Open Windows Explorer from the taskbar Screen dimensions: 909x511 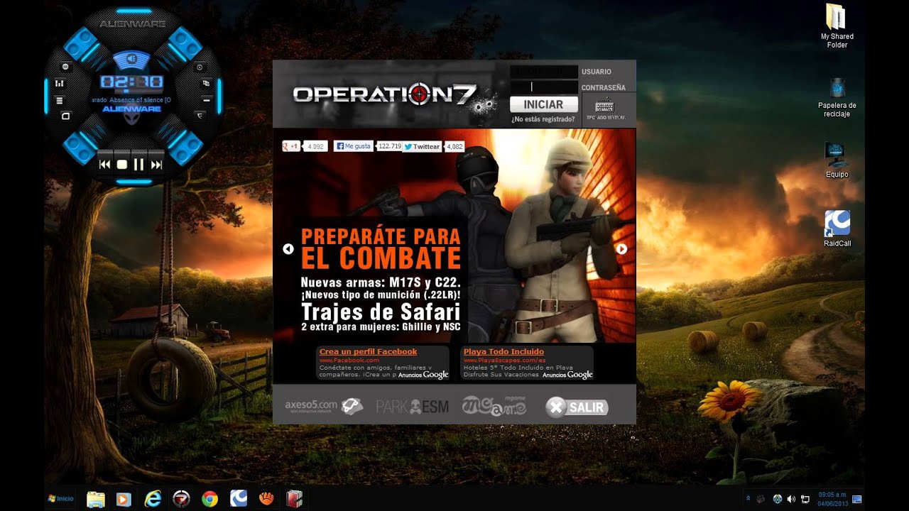tap(96, 499)
